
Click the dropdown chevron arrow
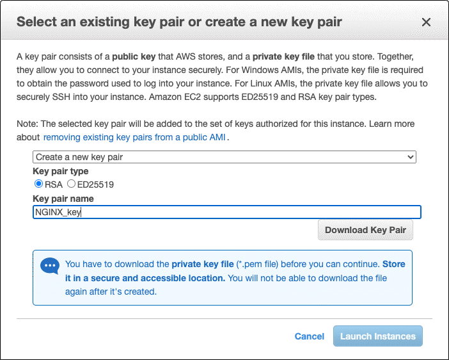(411, 157)
